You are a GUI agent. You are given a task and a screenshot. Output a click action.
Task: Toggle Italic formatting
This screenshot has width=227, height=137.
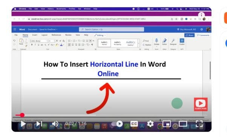pos(35,45)
